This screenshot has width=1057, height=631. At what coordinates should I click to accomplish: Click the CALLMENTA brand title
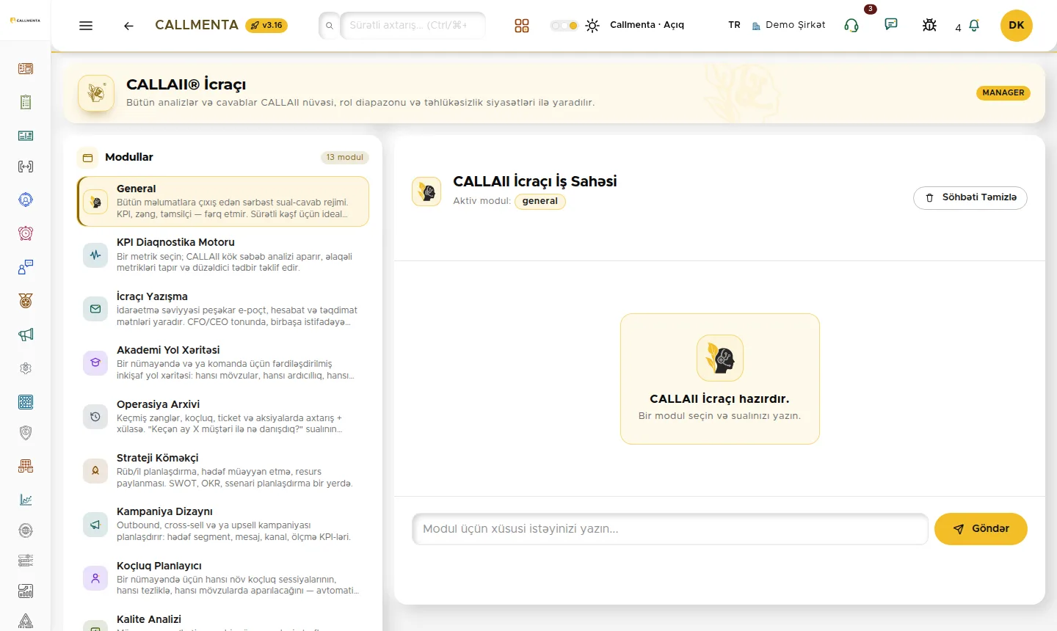click(197, 25)
